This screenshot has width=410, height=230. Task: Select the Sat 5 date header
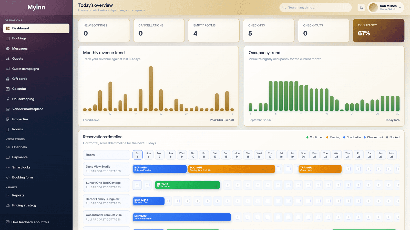tap(138, 155)
